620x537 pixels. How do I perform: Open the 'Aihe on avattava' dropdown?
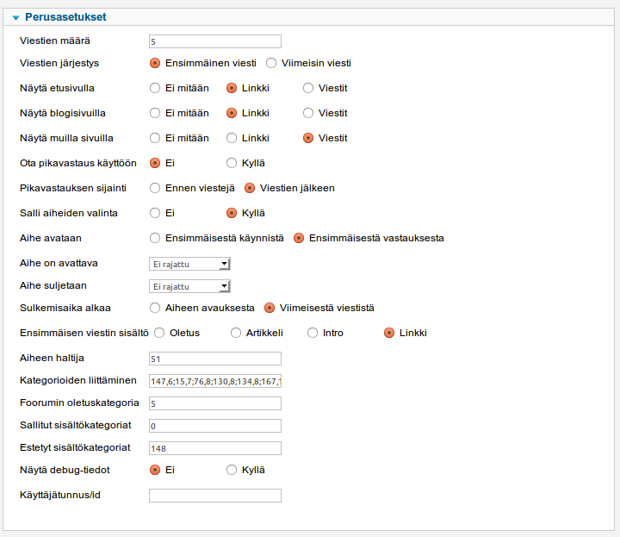pos(189,264)
